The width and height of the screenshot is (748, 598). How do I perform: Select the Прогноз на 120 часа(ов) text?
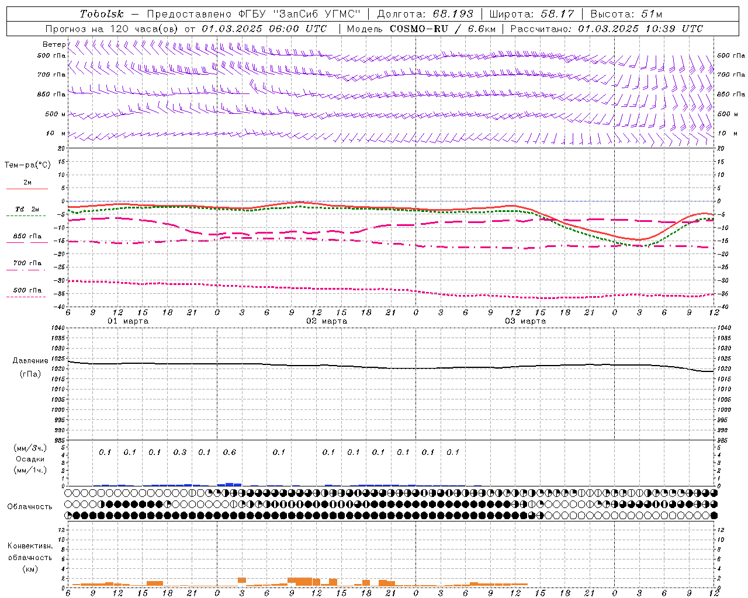tap(113, 29)
